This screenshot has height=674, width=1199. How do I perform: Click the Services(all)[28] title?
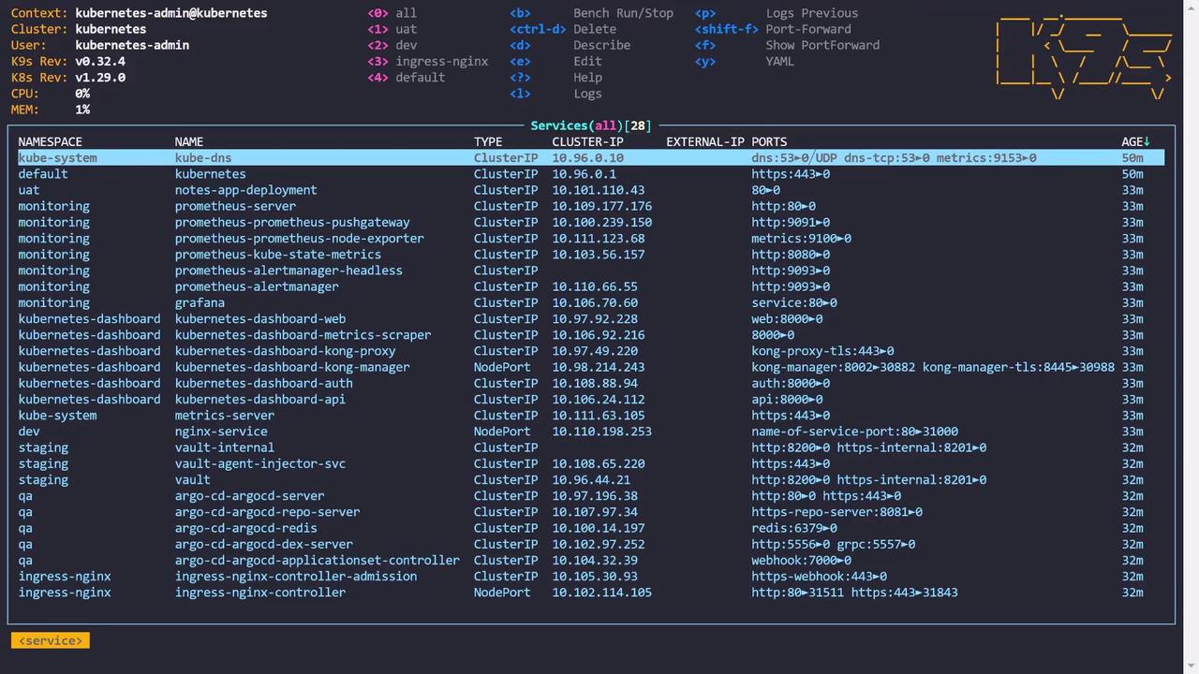pyautogui.click(x=590, y=125)
